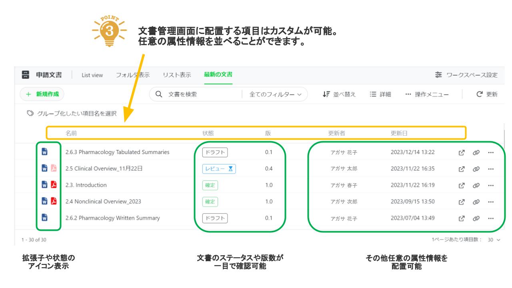Open 2.4 Nonclinical Overview_2023 document

(x=103, y=202)
